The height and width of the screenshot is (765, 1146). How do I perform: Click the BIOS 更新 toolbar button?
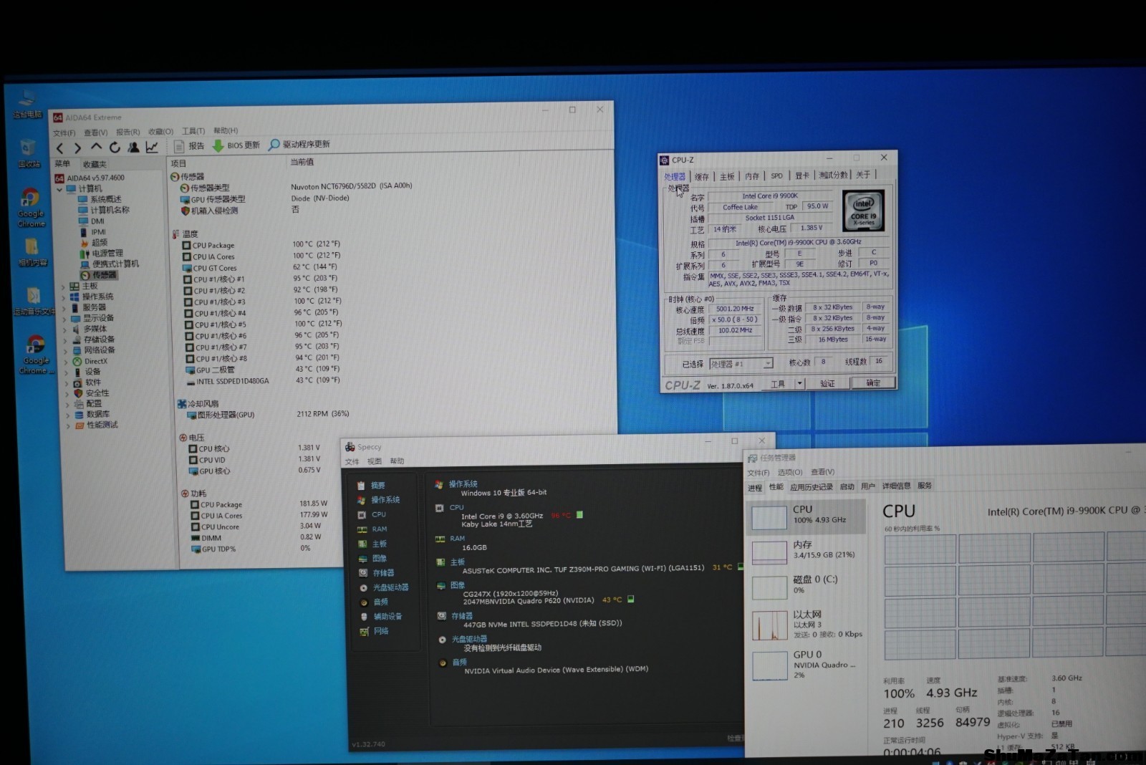pyautogui.click(x=236, y=145)
